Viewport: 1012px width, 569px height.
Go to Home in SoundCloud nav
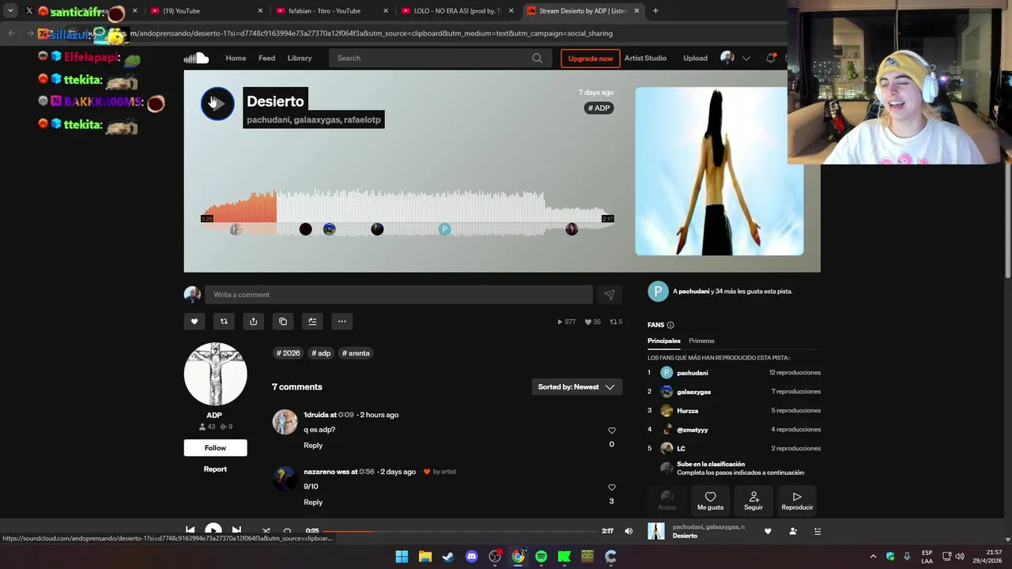[x=236, y=58]
